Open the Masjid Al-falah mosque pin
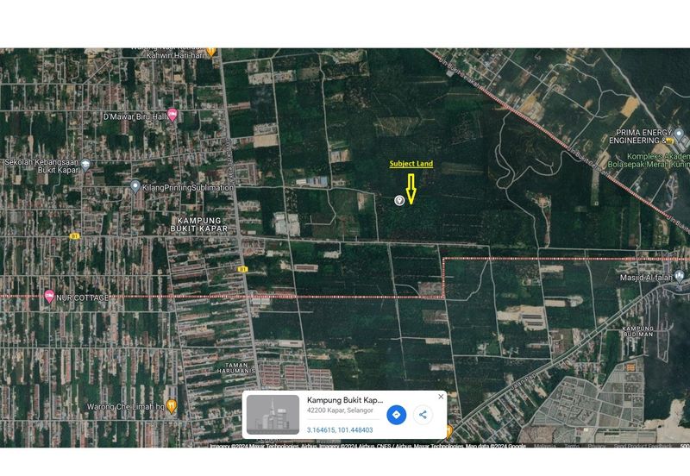 680,276
